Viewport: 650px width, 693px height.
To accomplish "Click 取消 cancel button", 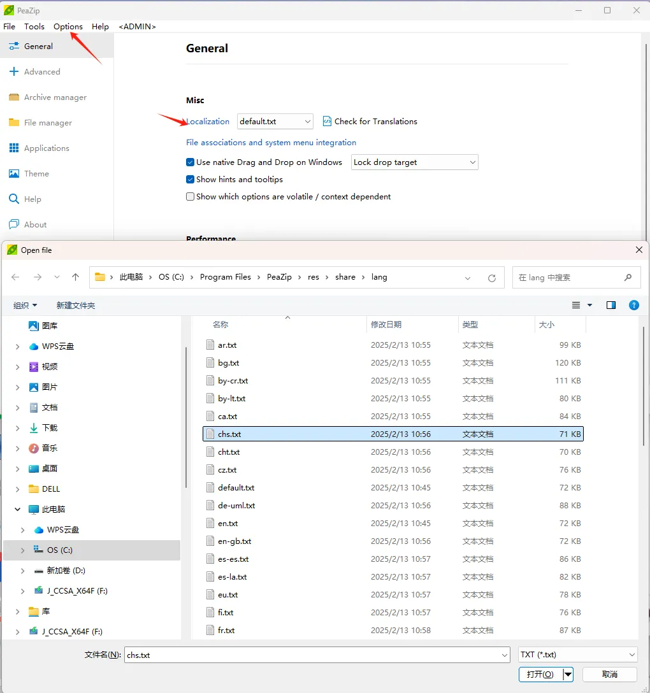I will 610,675.
